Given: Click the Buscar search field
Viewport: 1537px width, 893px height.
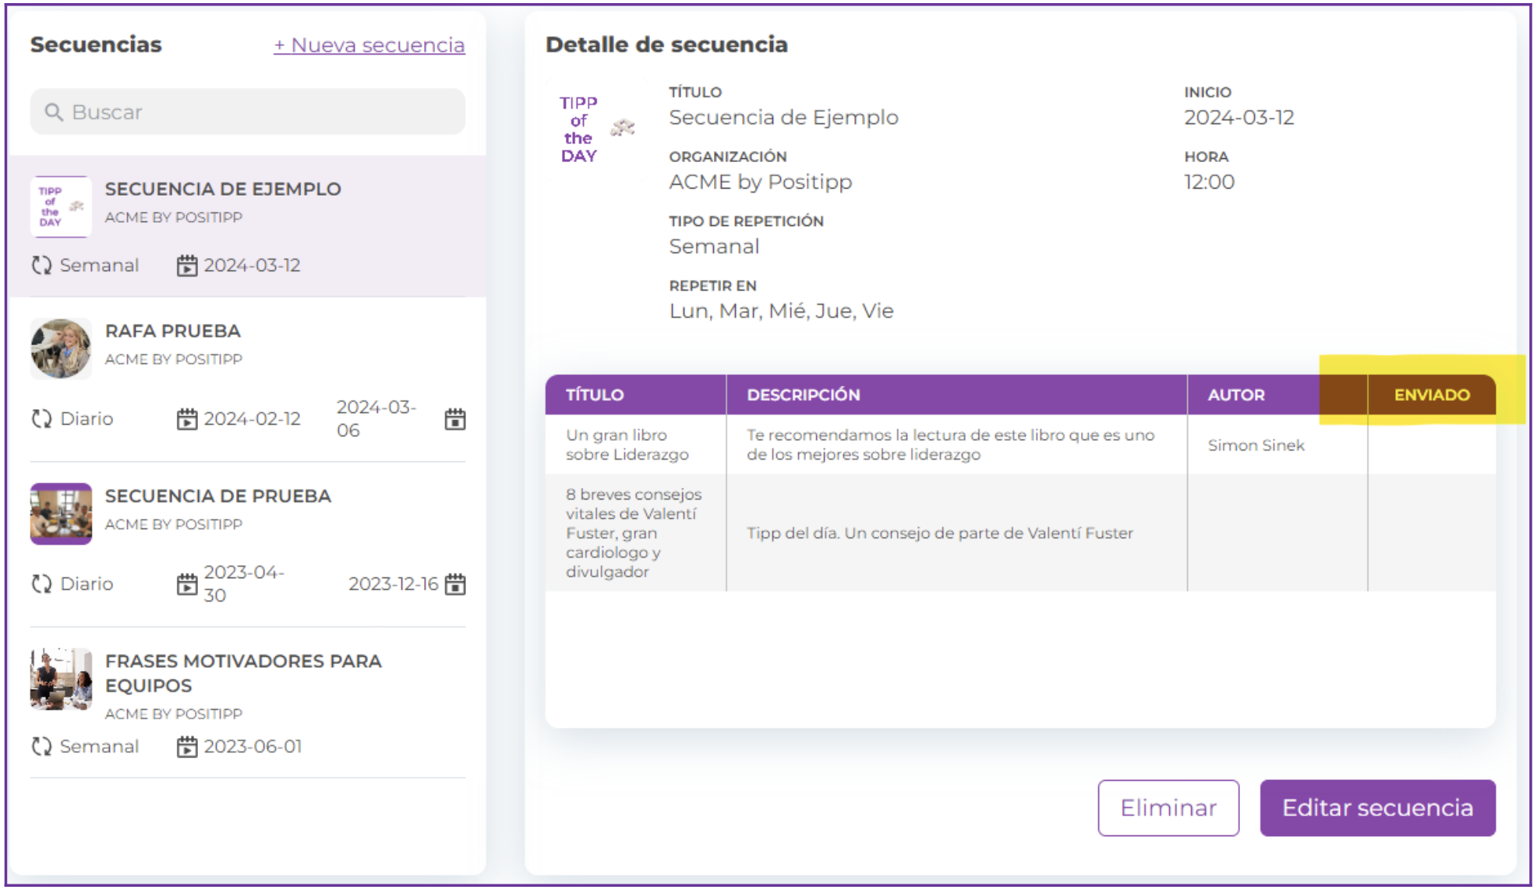Looking at the screenshot, I should pyautogui.click(x=248, y=111).
